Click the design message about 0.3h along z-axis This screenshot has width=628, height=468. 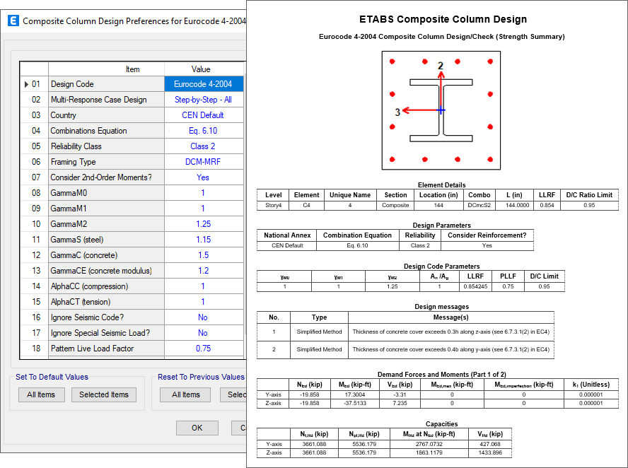pyautogui.click(x=451, y=332)
